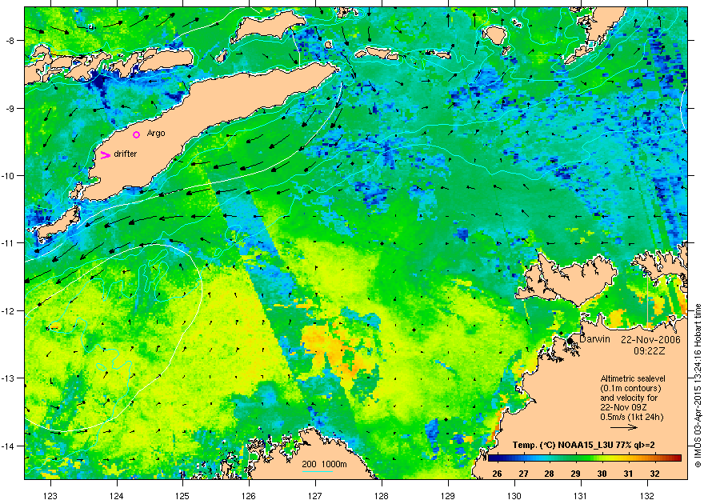
Task: Click the 'Altimetric sealevel' legend line
Action: point(633,378)
